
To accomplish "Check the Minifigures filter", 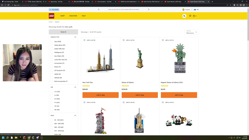I will tap(51, 52).
